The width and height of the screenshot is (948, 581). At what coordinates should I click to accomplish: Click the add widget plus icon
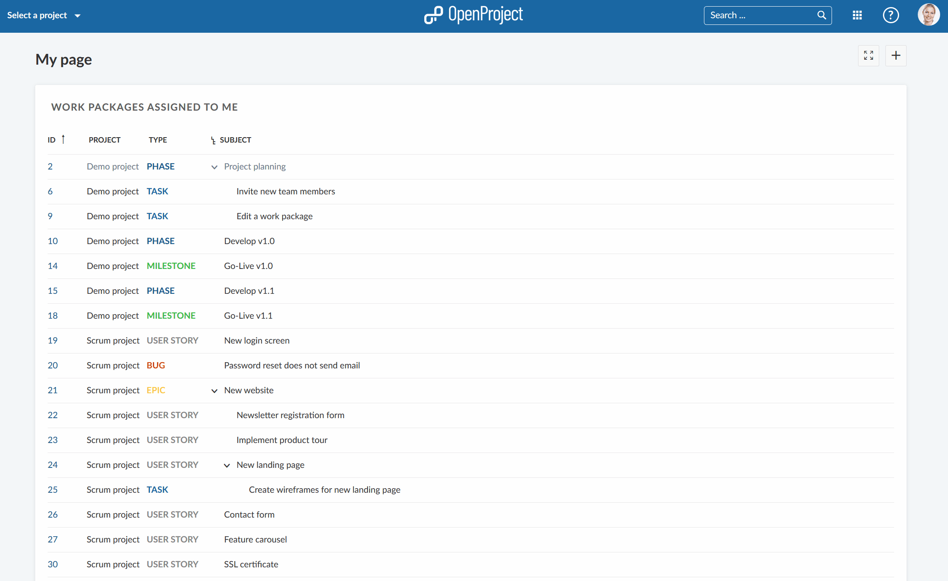[x=896, y=54]
